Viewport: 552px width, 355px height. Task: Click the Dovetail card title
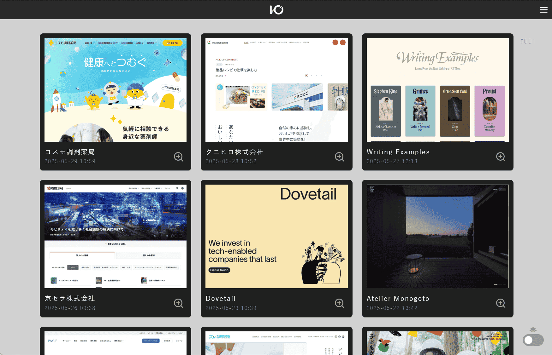[220, 298]
